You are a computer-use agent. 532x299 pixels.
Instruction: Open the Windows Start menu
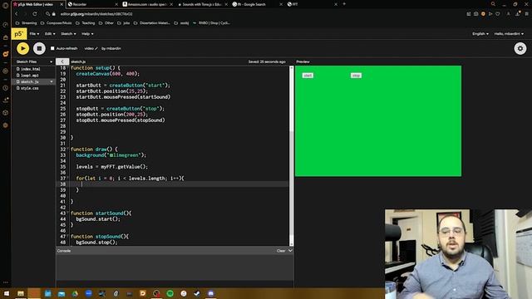pos(7,293)
